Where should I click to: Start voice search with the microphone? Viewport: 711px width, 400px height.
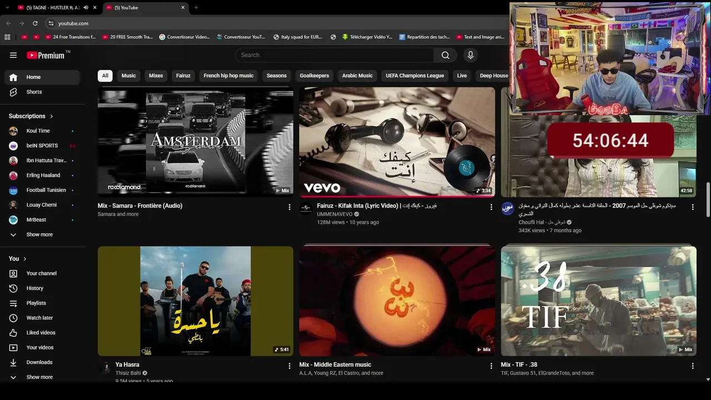[x=470, y=55]
